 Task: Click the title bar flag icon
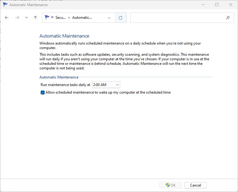click(5, 5)
